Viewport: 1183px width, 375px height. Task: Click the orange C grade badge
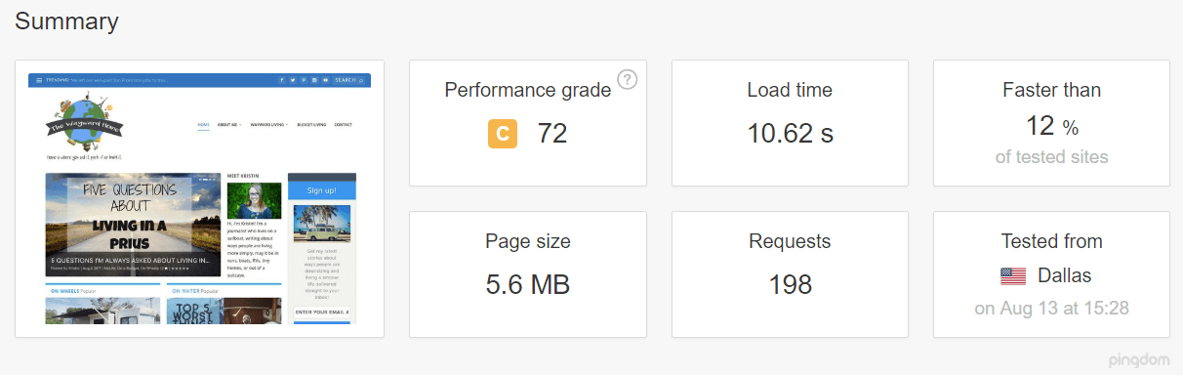[503, 134]
